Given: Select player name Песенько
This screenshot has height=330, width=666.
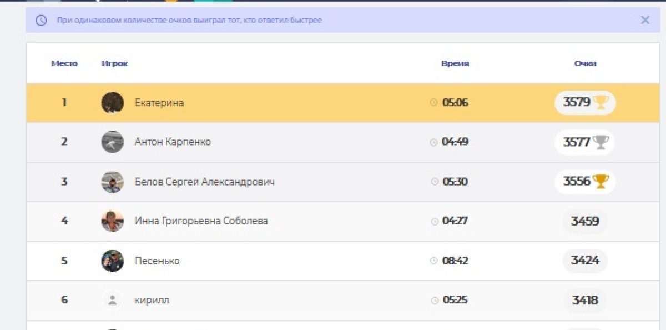Looking at the screenshot, I should 157,261.
